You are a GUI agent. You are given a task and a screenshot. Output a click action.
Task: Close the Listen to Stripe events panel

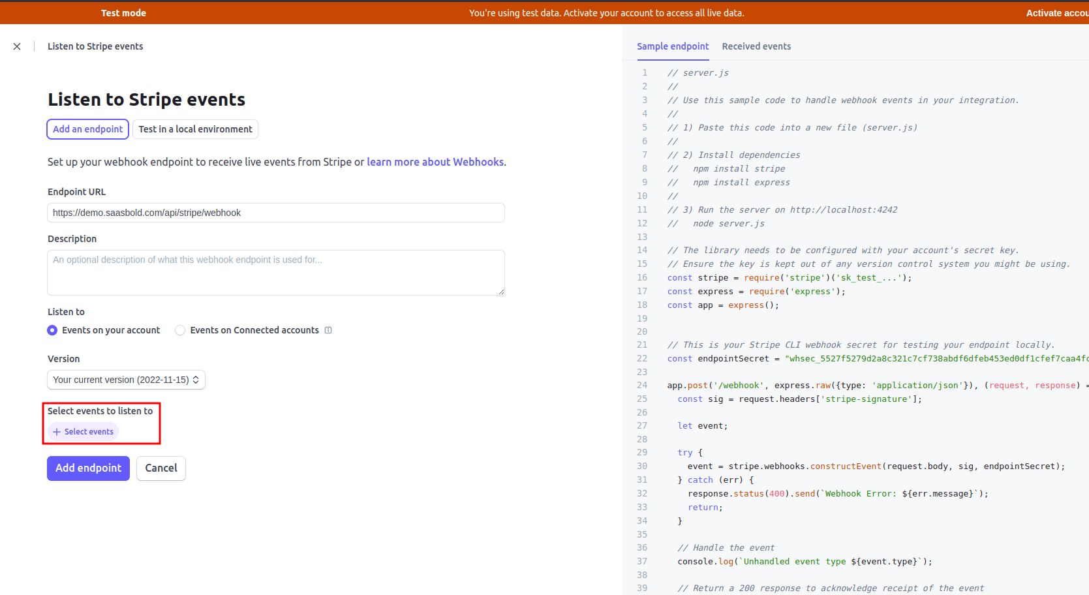pos(17,46)
